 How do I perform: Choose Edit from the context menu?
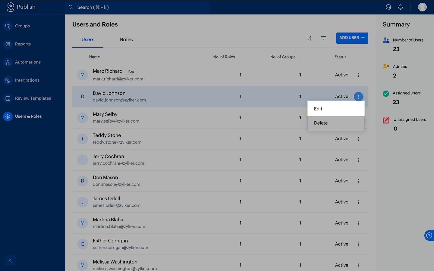pos(336,109)
